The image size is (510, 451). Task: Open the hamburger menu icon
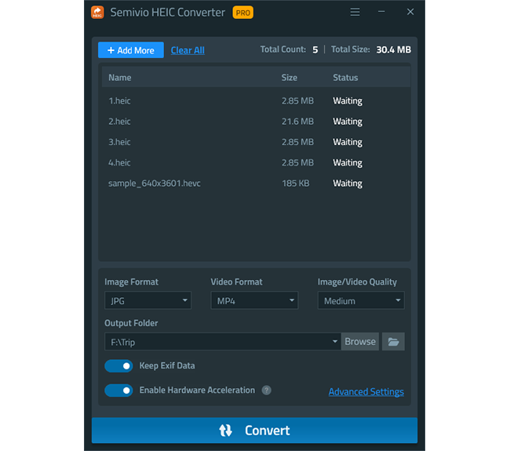[x=355, y=12]
